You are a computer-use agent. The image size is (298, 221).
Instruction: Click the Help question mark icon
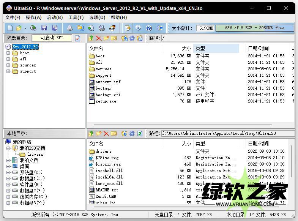point(149,28)
